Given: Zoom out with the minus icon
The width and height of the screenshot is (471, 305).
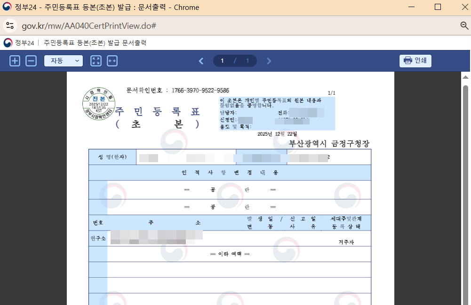Looking at the screenshot, I should point(31,61).
